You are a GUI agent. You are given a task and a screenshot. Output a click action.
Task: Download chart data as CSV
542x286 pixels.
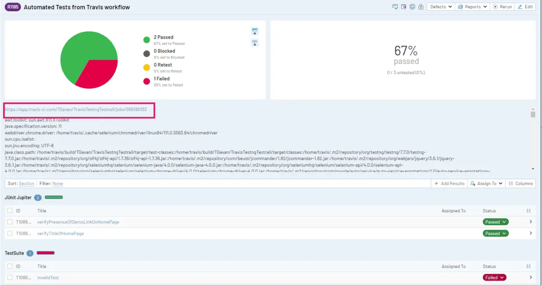(x=255, y=43)
